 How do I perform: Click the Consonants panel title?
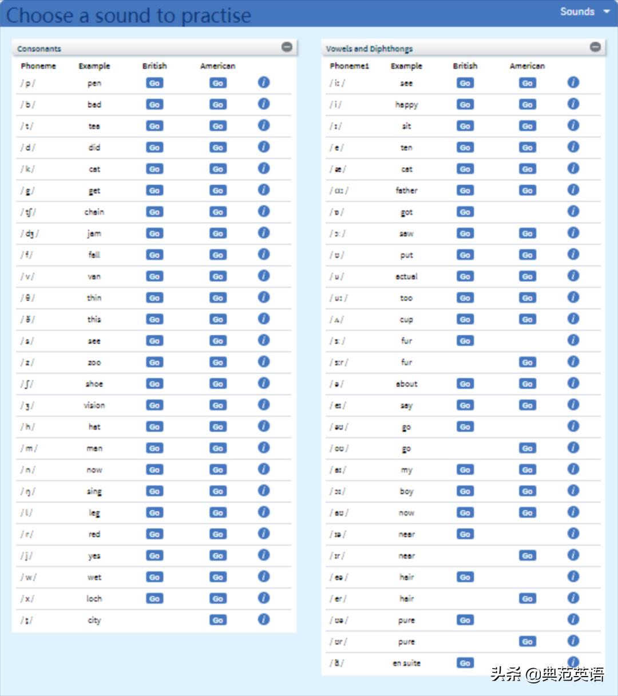click(x=39, y=49)
